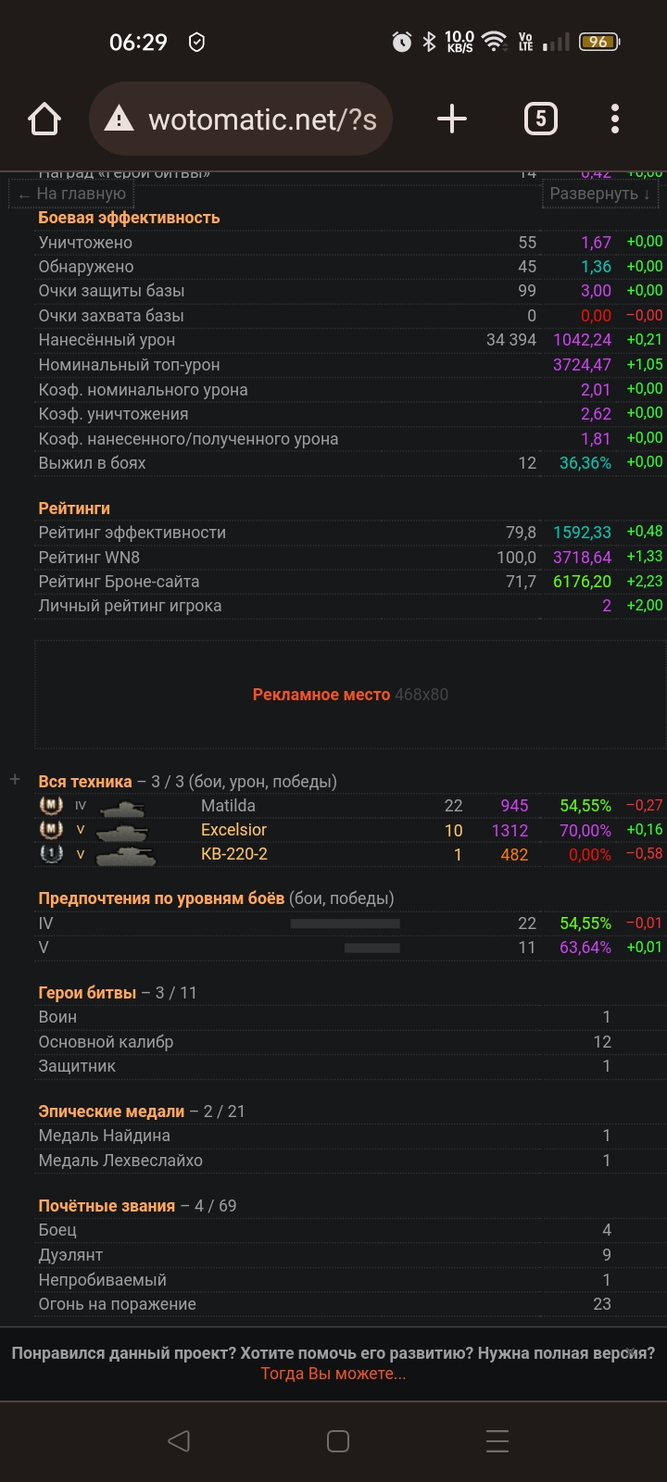This screenshot has width=667, height=1482.
Task: Select the Excelsior tank name
Action: pos(233,830)
